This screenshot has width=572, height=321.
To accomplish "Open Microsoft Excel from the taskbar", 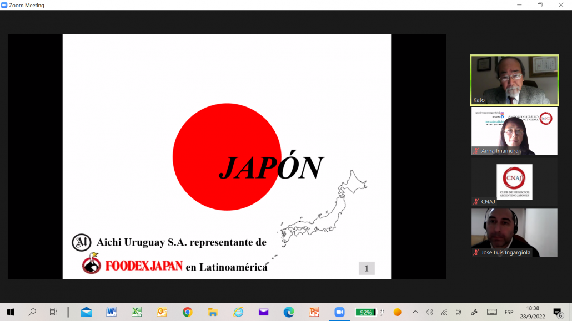I will click(137, 312).
